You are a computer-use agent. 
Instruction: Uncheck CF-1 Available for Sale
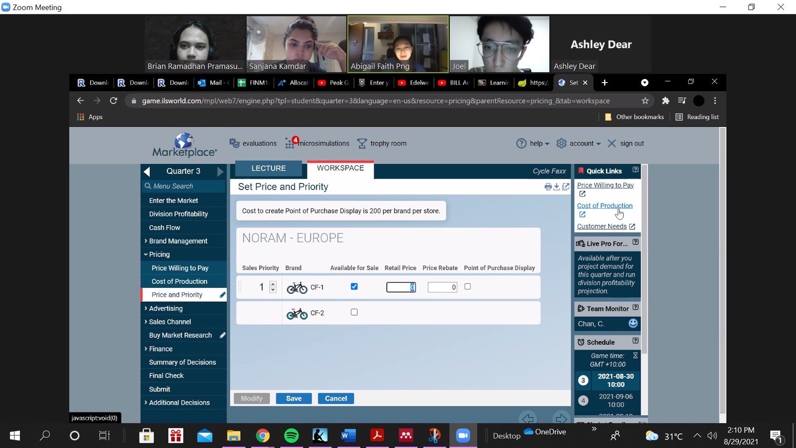[x=354, y=287]
